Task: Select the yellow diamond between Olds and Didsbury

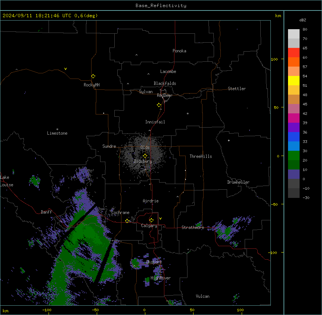Action: 145,156
